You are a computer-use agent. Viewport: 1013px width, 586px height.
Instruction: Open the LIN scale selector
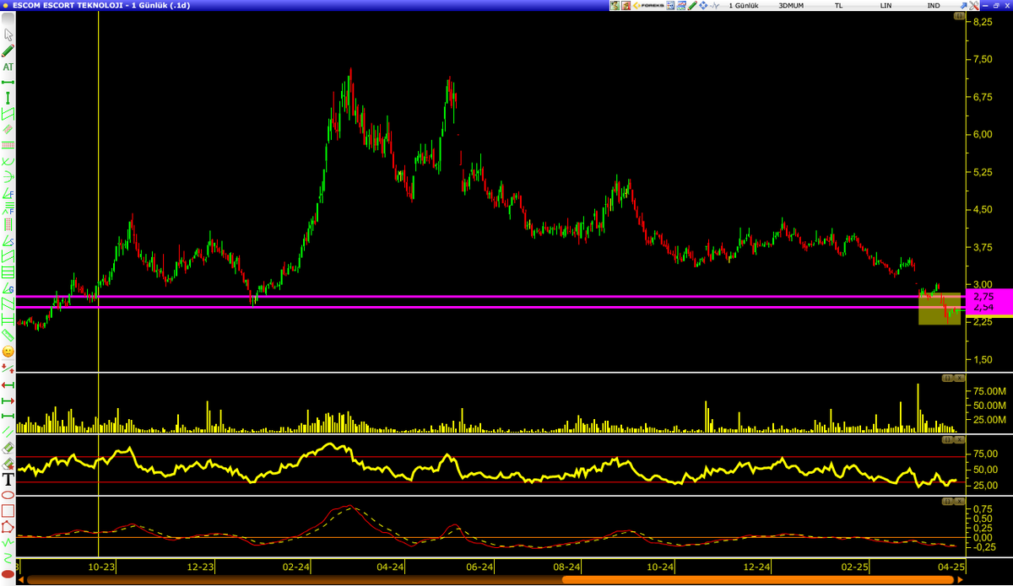tap(886, 6)
